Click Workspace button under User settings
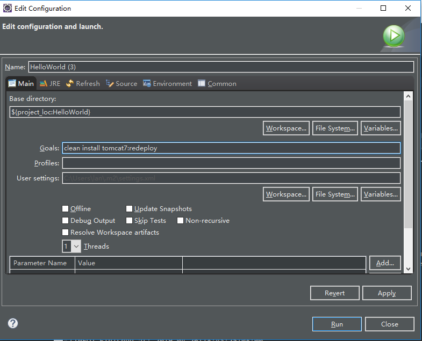The image size is (422, 341). pos(286,194)
